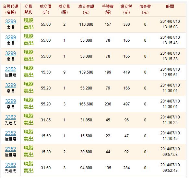
Task: Open stock 2352 link in 11:10:42 row
Action: click(10, 133)
